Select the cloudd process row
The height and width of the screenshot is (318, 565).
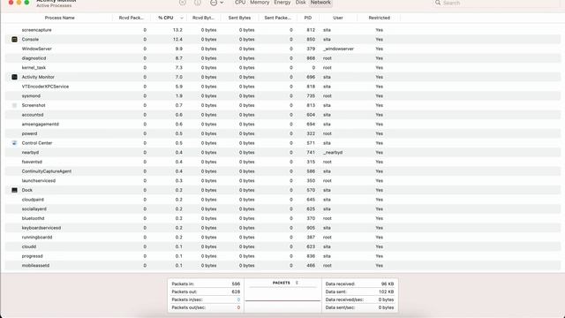pyautogui.click(x=282, y=246)
